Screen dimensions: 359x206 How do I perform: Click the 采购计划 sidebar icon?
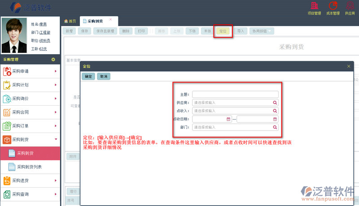click(7, 85)
